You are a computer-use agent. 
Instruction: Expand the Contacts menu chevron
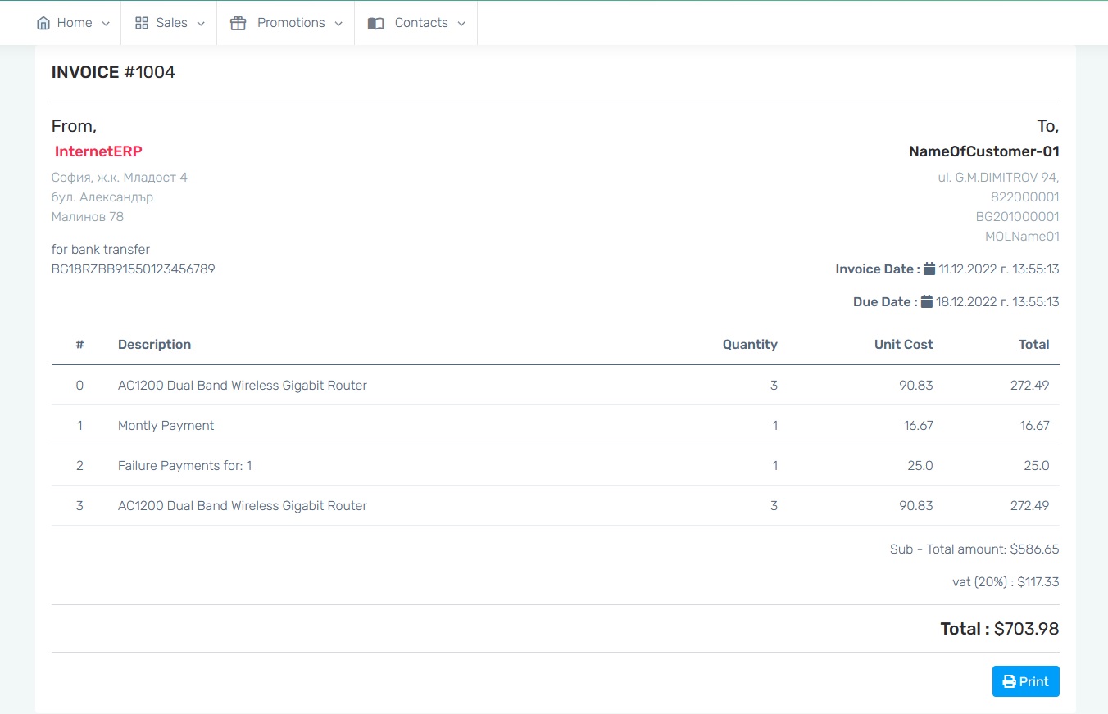[x=461, y=24]
